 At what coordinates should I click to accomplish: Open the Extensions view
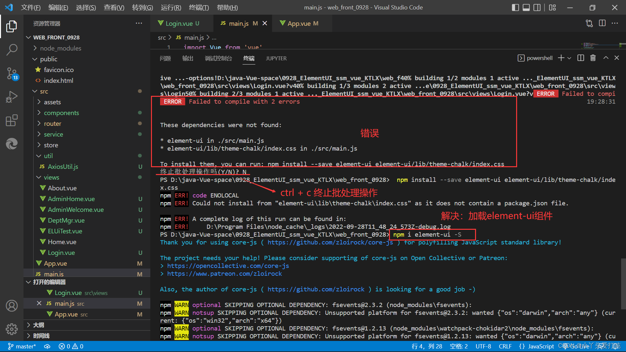click(x=12, y=120)
